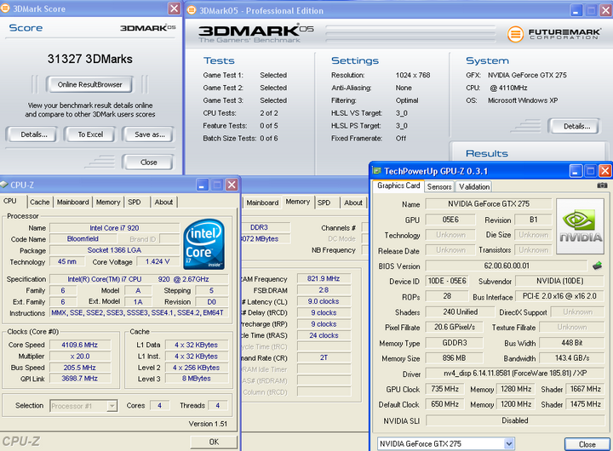Switch to the Validation tab in GPU-Z
The height and width of the screenshot is (451, 613).
point(474,187)
